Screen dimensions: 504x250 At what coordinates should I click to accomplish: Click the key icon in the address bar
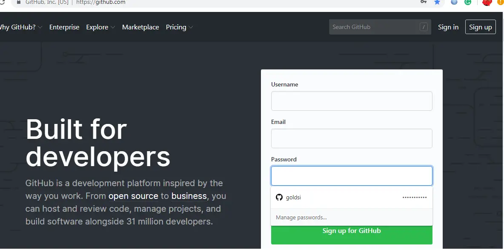point(424,3)
